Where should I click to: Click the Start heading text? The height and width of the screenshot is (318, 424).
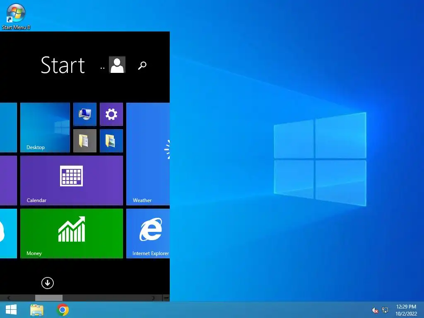[63, 65]
